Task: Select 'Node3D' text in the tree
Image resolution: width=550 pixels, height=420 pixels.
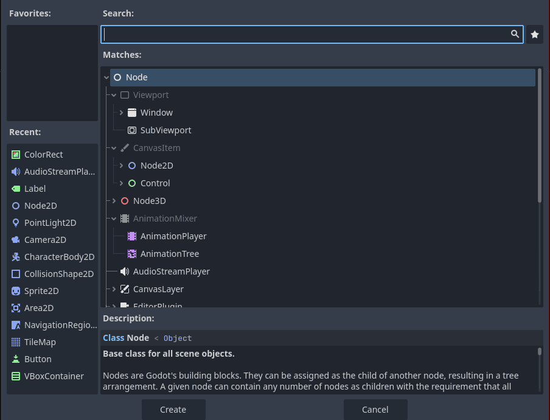Action: (150, 201)
